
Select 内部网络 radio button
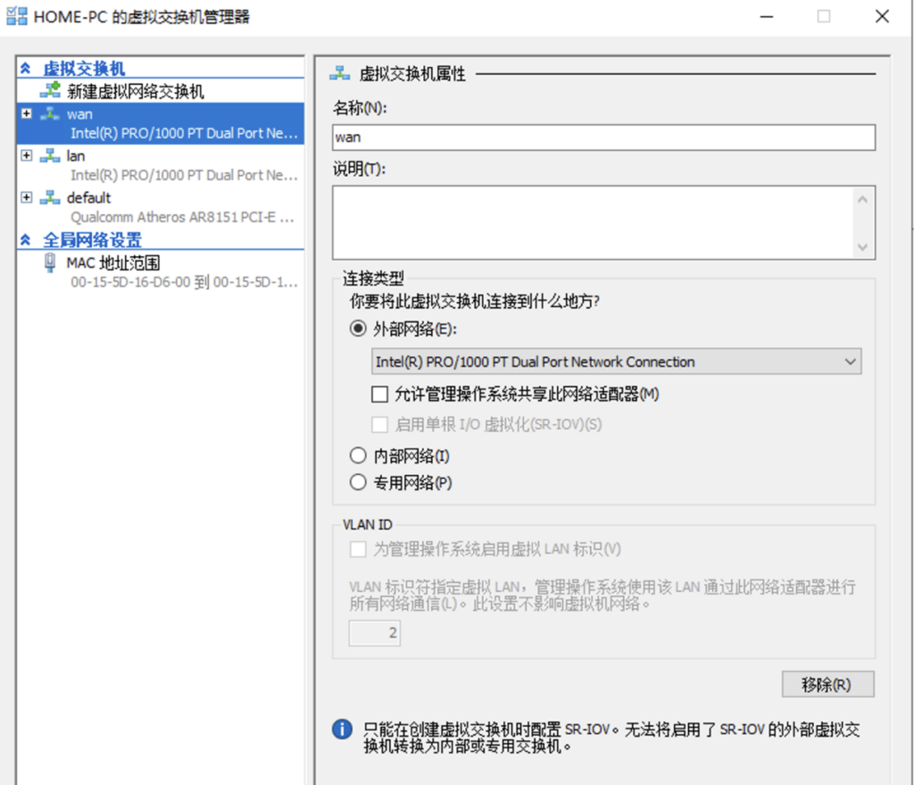[x=358, y=455]
